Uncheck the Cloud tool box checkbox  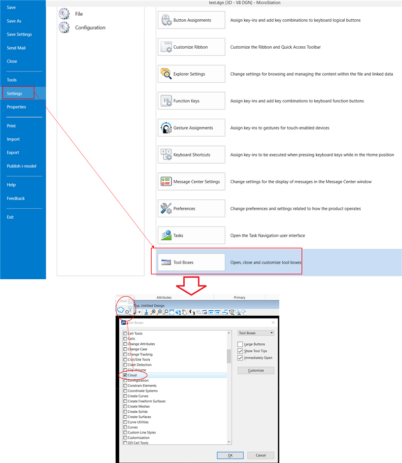[125, 375]
